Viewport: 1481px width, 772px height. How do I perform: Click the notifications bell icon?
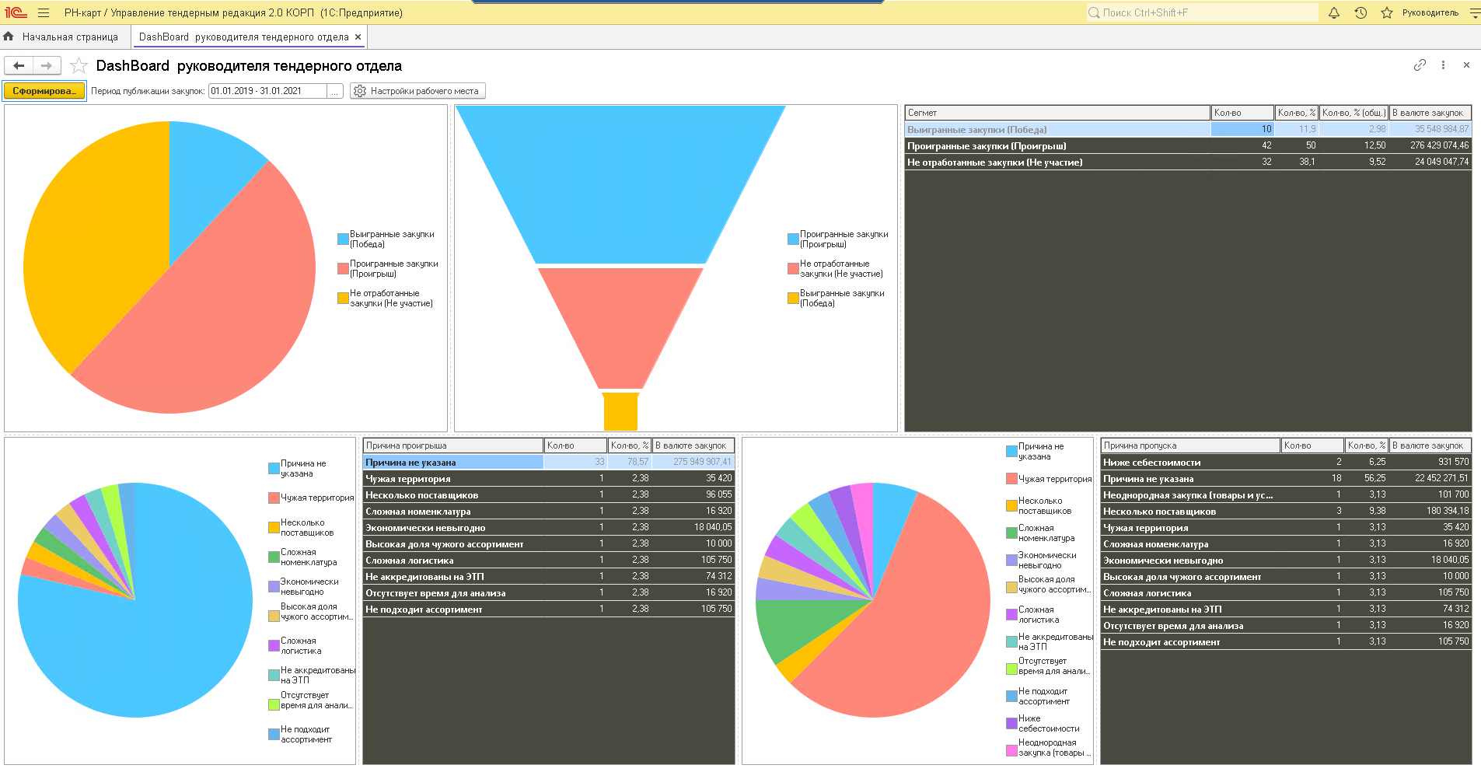point(1334,12)
